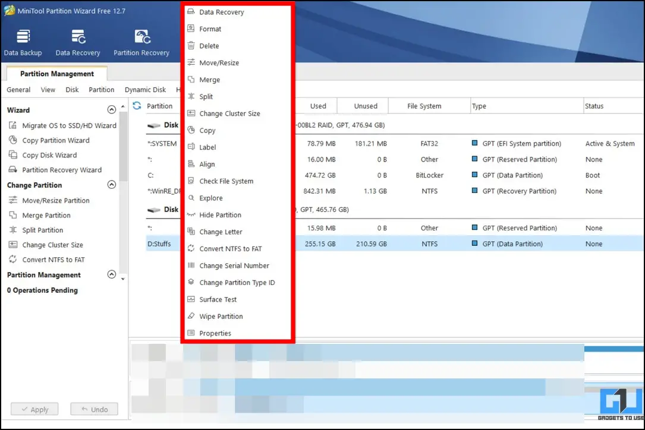Open the Disk menu

(72, 90)
